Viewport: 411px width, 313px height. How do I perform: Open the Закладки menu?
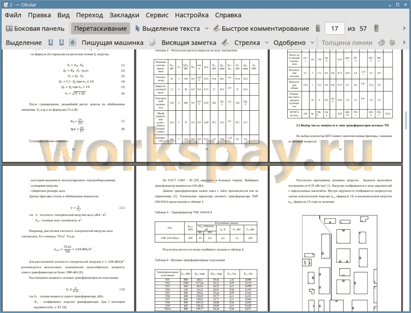point(124,15)
